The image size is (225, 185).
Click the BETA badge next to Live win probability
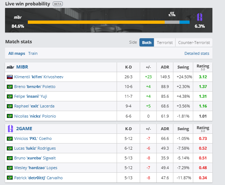point(58,4)
